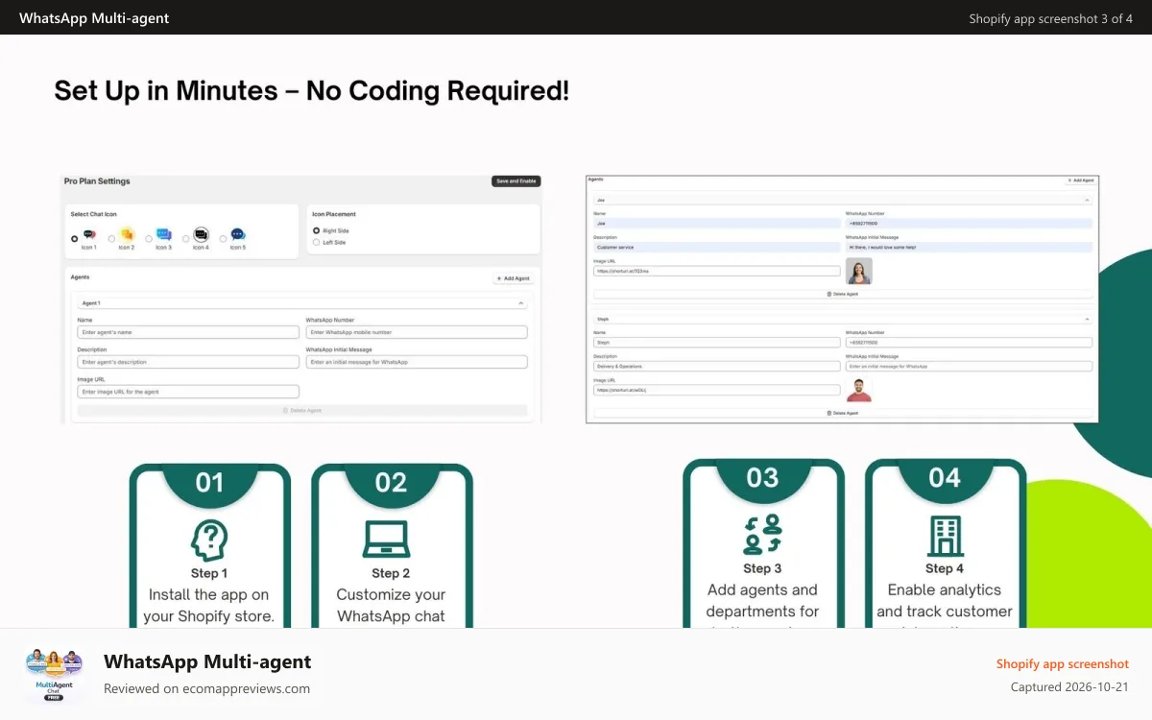Click Joe's Name field
Image resolution: width=1152 pixels, height=720 pixels.
coord(717,223)
